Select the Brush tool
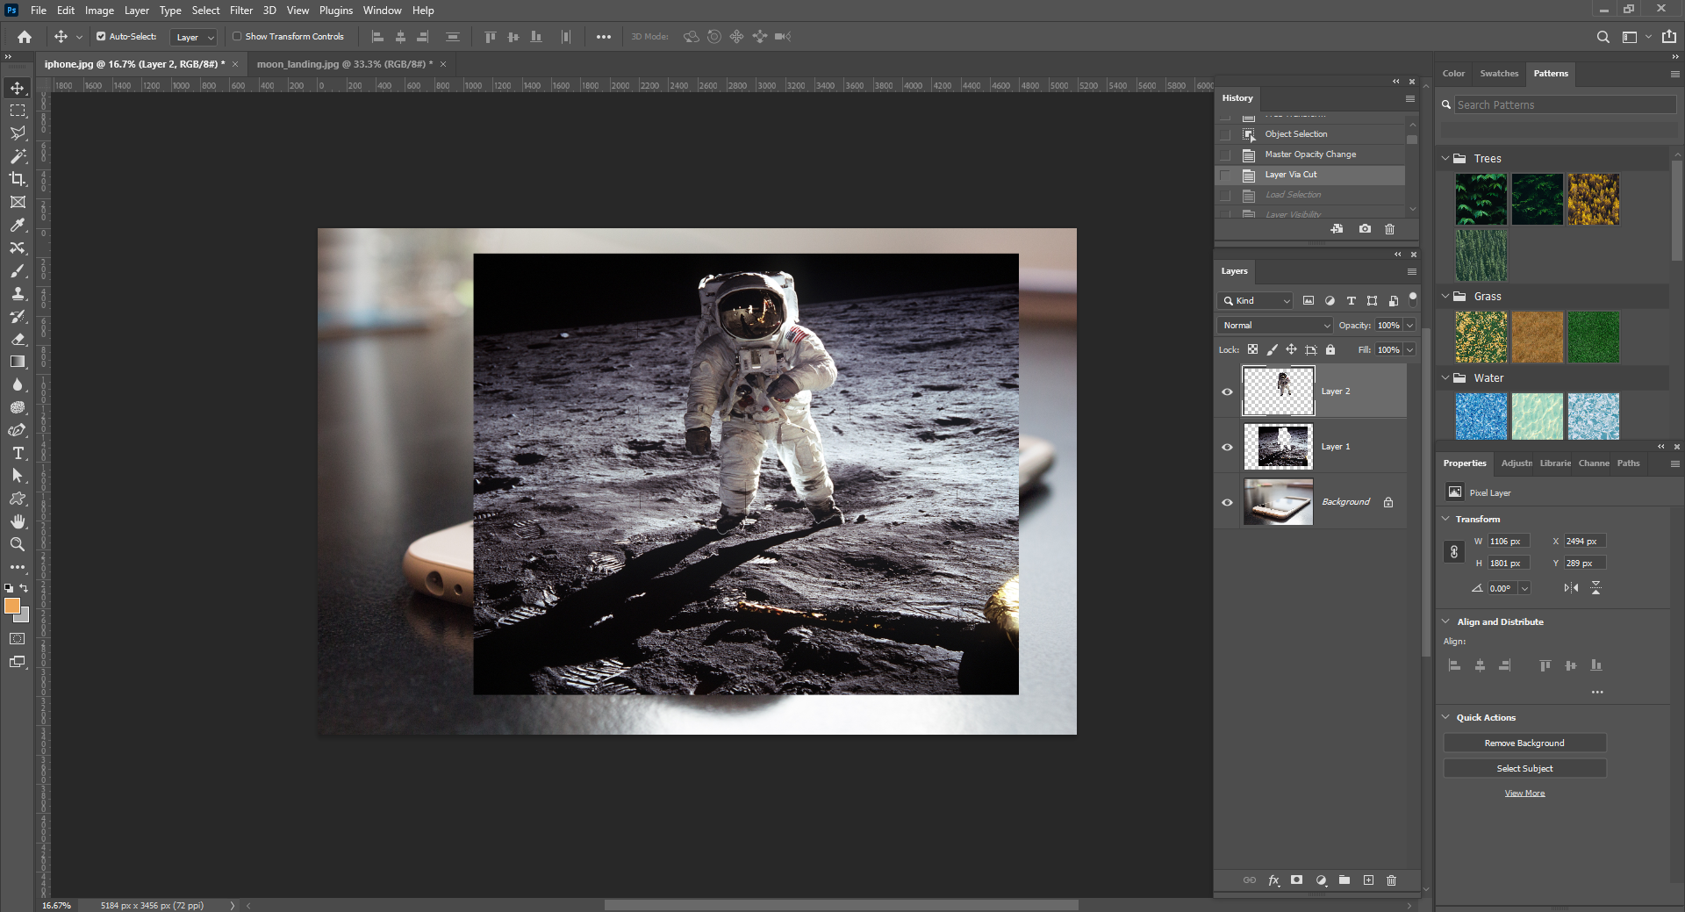This screenshot has width=1685, height=912. 18,270
